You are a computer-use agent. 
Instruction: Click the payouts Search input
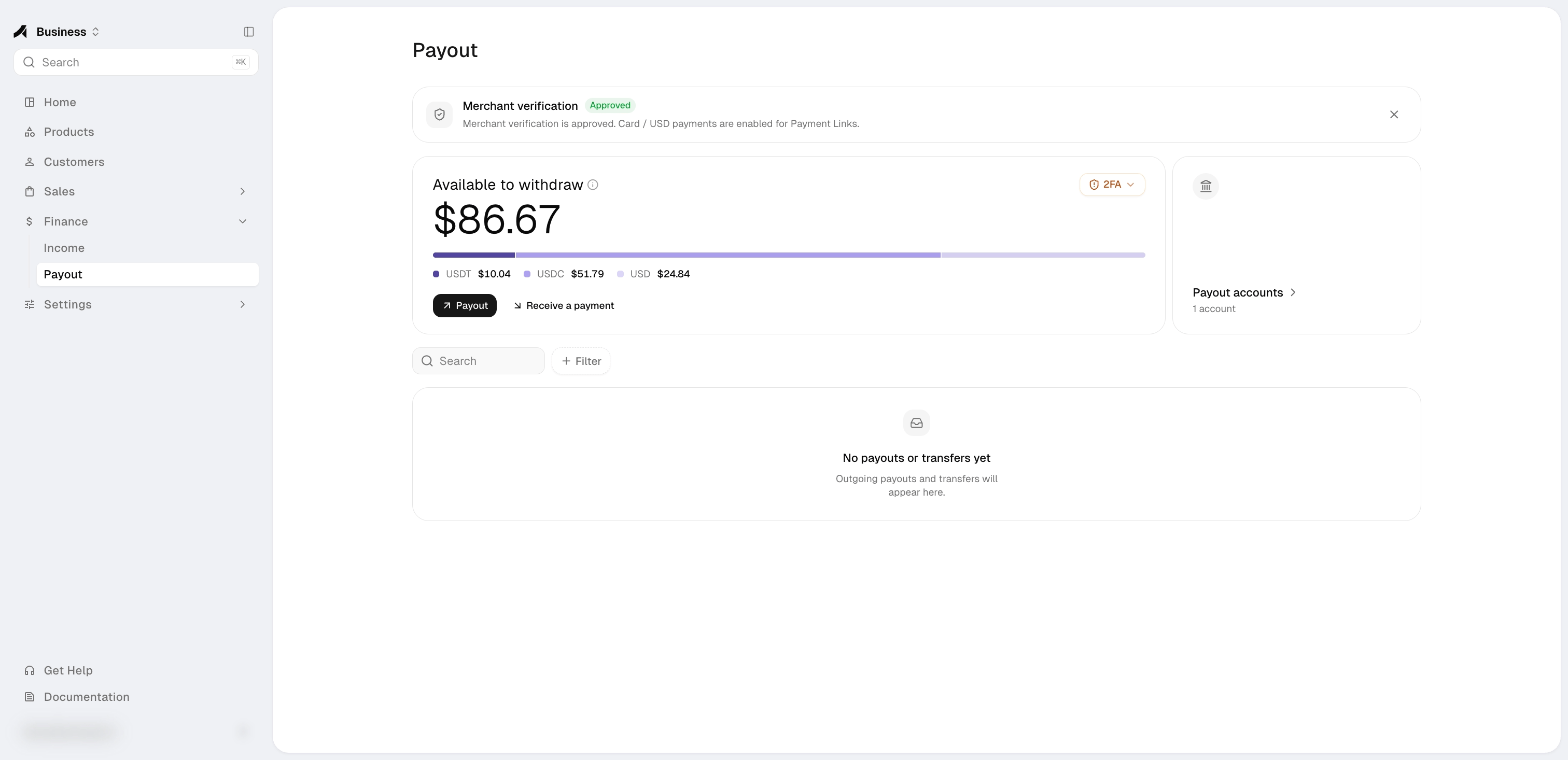pos(479,361)
